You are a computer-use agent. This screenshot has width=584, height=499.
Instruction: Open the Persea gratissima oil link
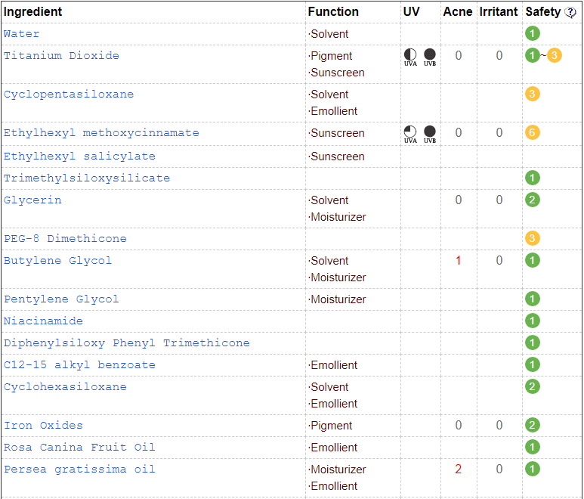pyautogui.click(x=79, y=470)
